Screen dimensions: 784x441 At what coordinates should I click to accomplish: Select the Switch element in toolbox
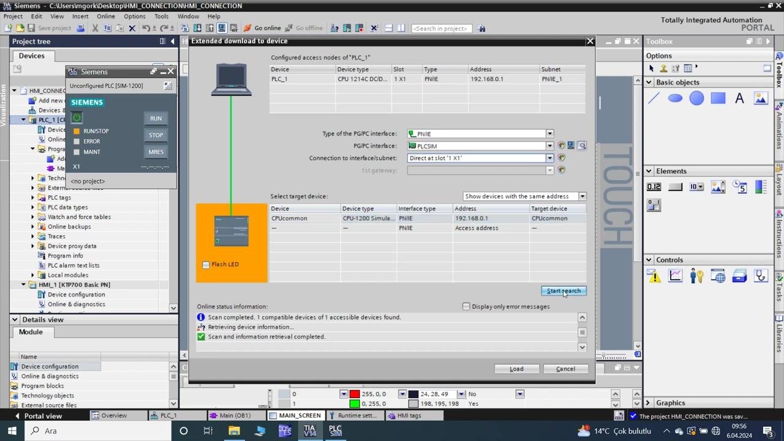tap(654, 206)
